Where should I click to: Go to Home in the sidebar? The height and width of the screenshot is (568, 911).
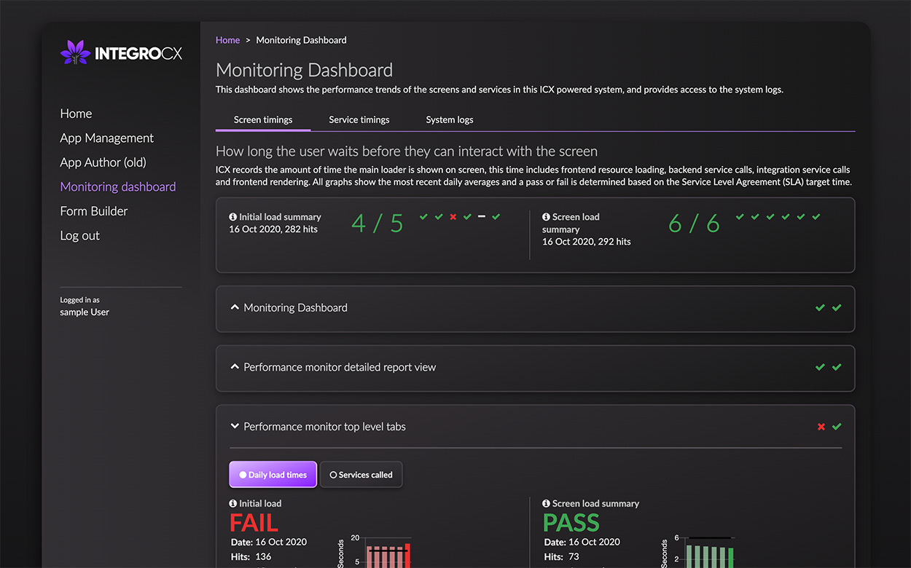pyautogui.click(x=76, y=114)
